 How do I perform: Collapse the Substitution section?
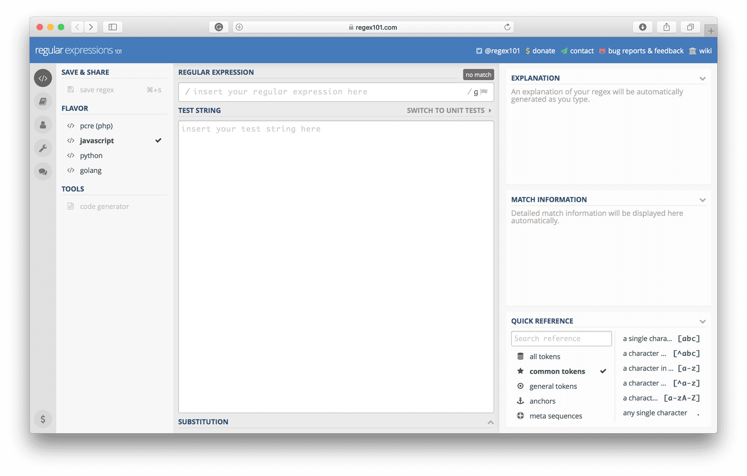[491, 422]
